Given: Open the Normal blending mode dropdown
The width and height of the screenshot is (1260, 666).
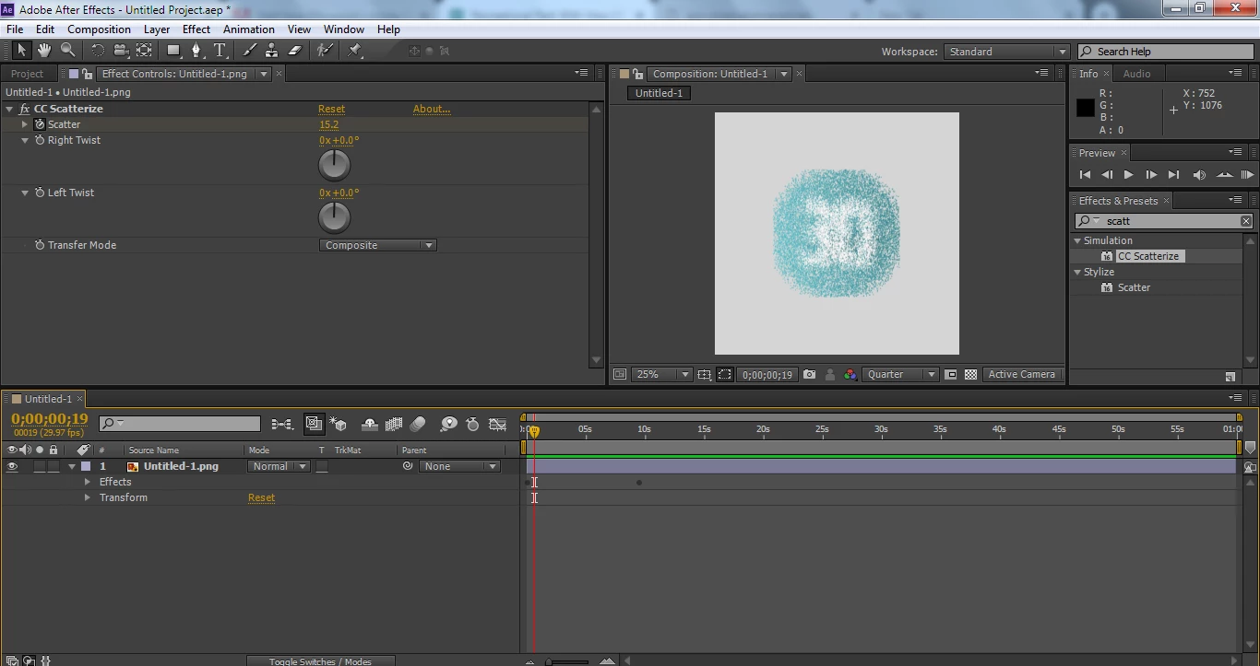Looking at the screenshot, I should [x=279, y=466].
